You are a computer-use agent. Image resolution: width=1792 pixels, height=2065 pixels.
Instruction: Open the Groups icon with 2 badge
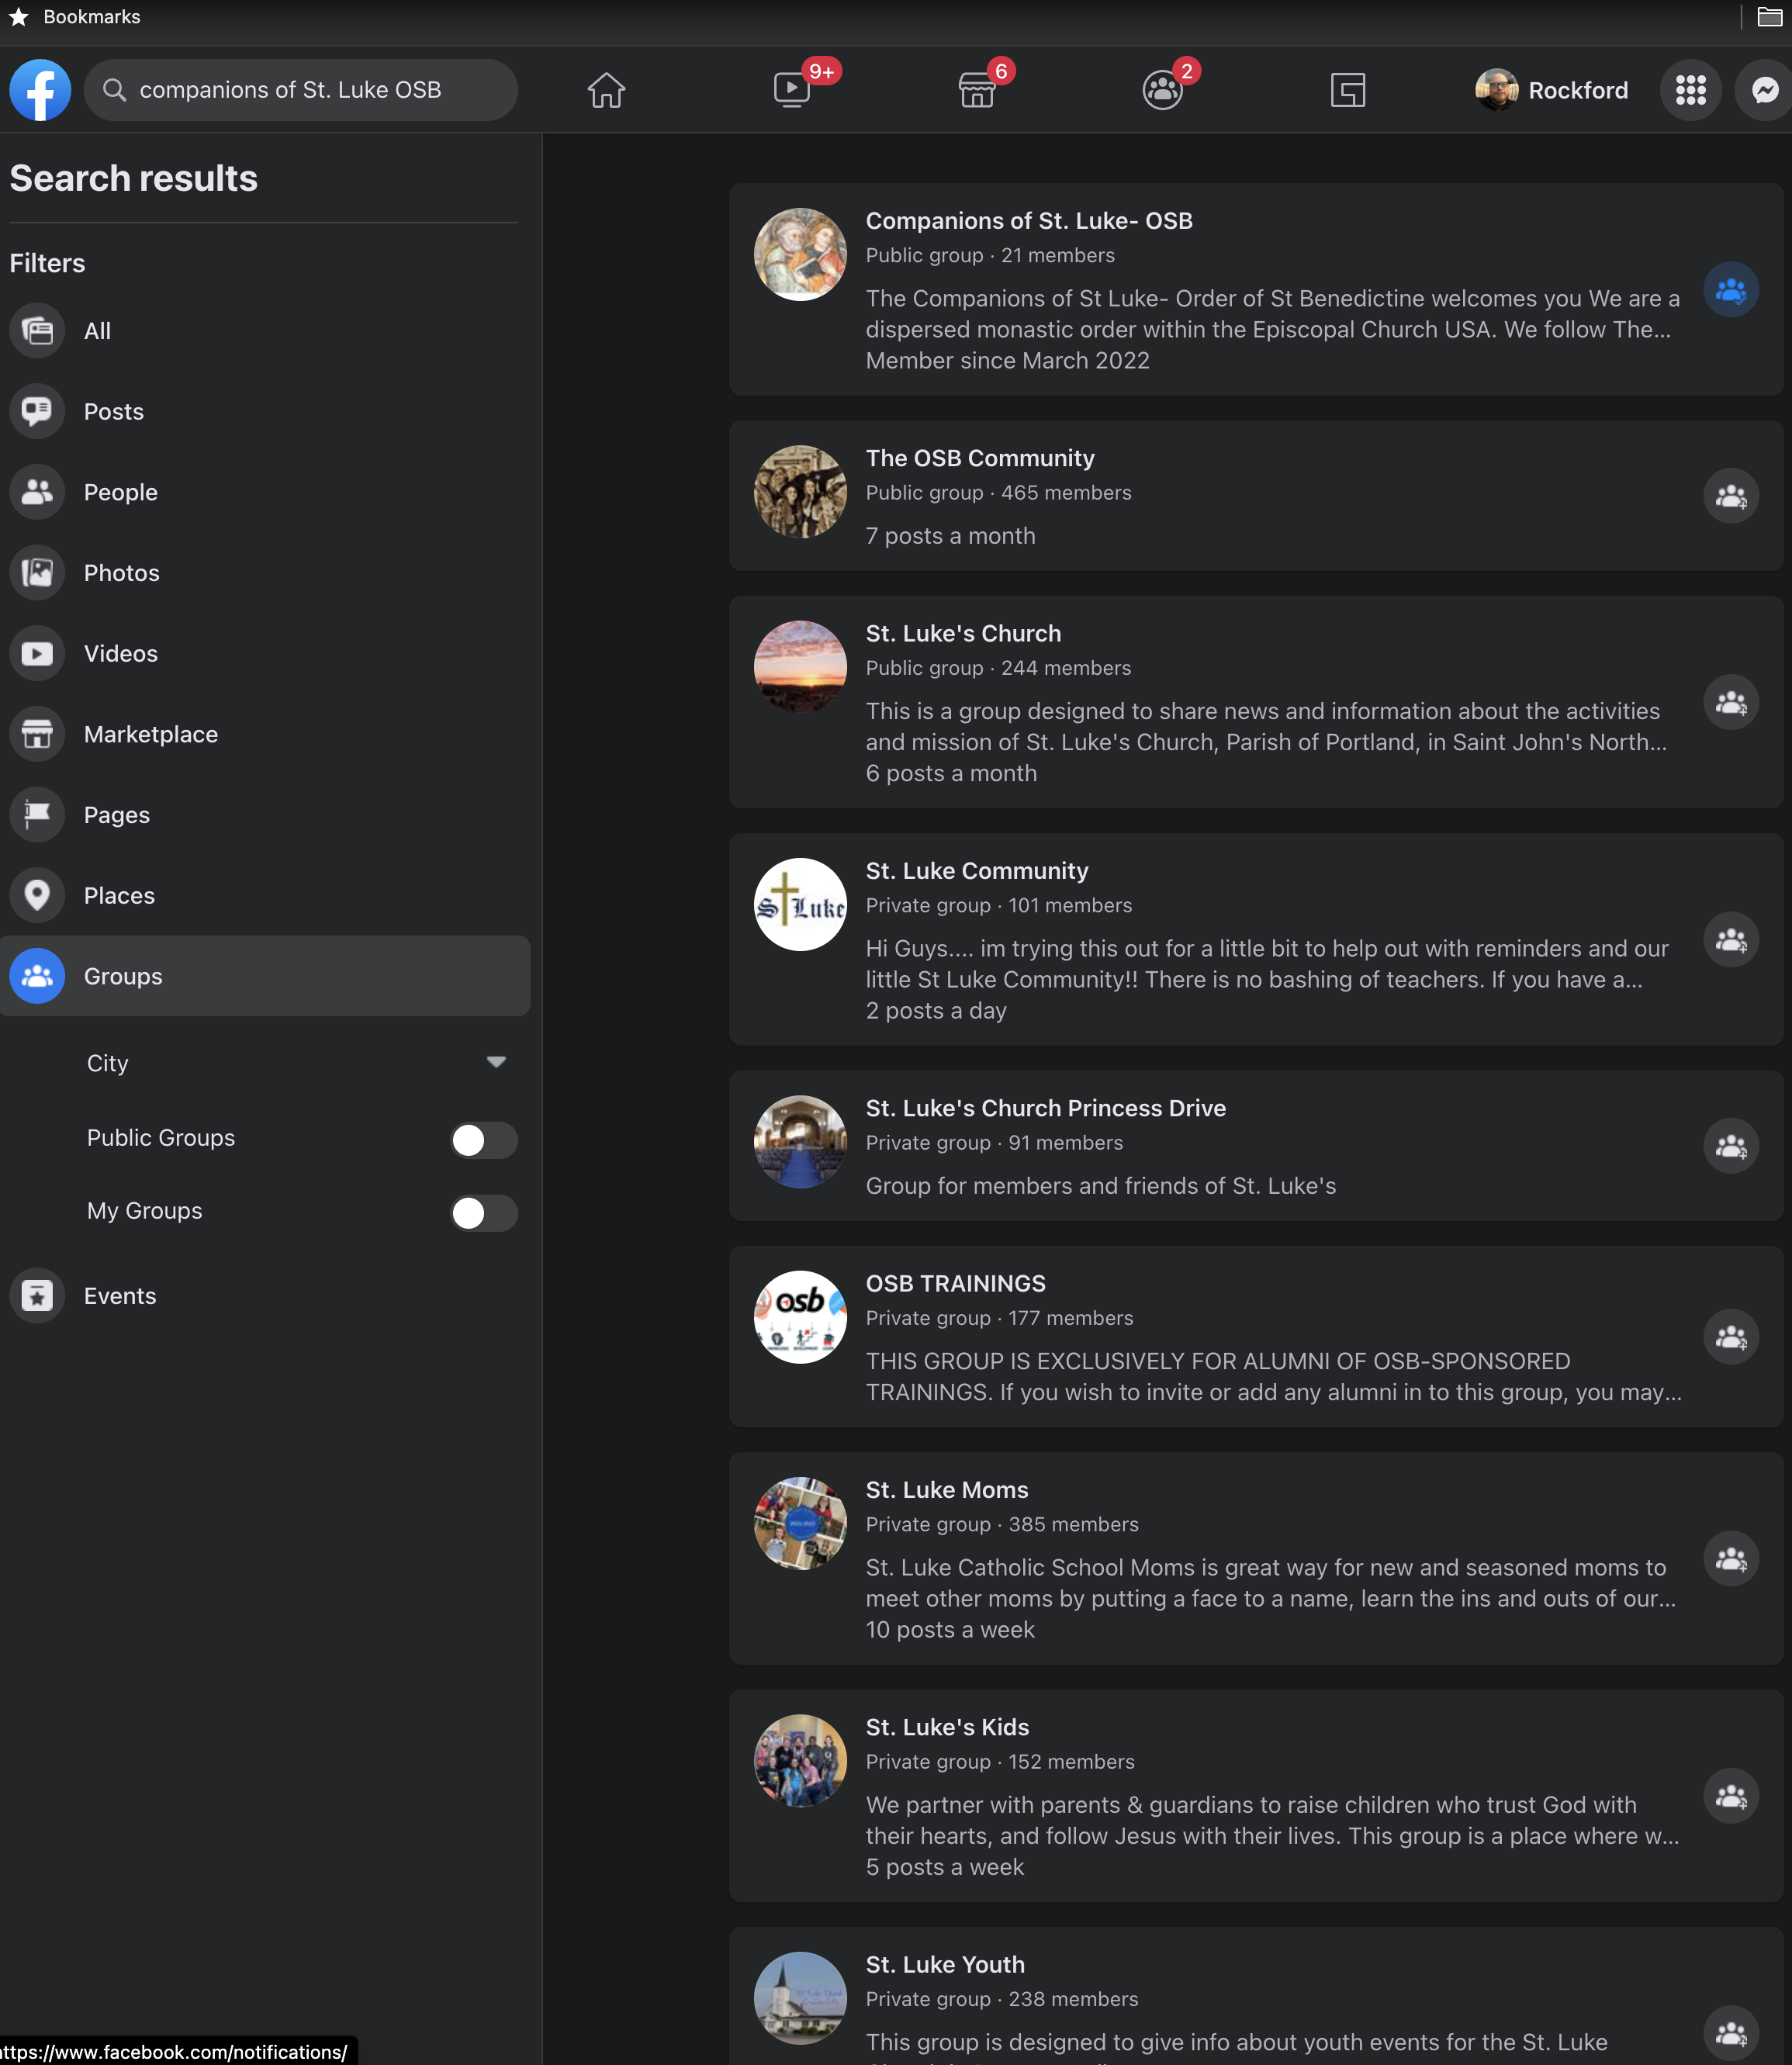[1162, 90]
